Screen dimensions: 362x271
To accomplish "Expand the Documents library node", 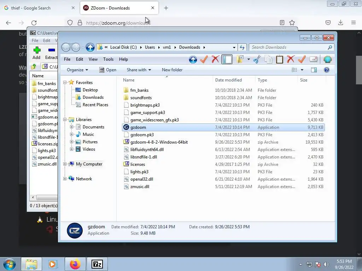I will click(71, 127).
